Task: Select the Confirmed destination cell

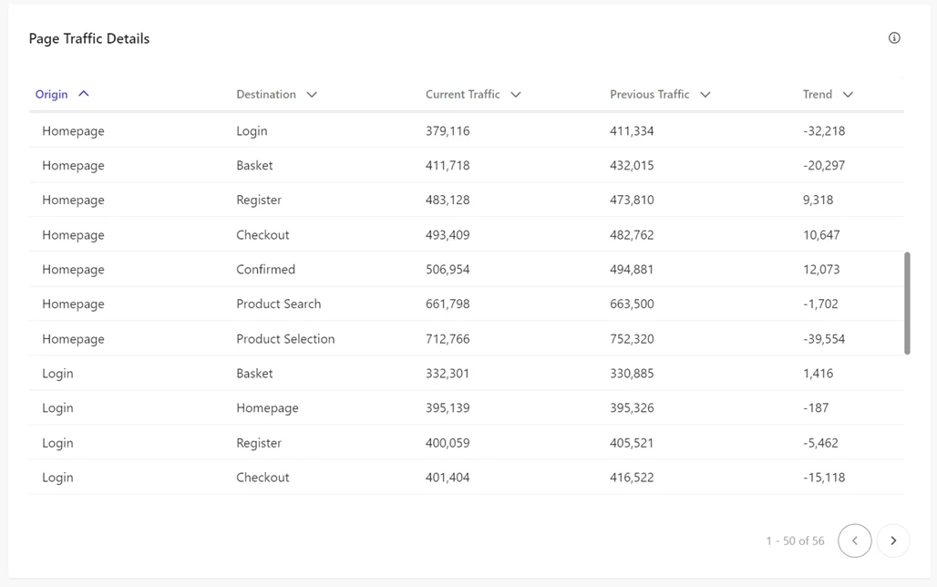Action: tap(265, 270)
